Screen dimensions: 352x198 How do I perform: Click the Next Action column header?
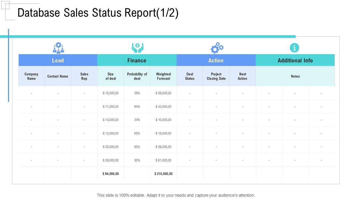click(243, 76)
